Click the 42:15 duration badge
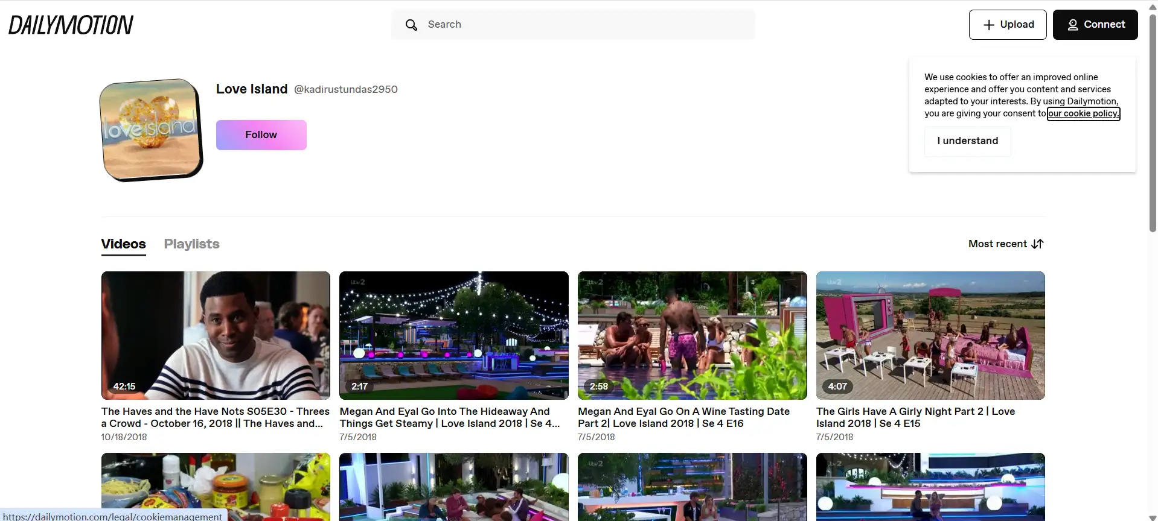1158x521 pixels. (x=124, y=387)
